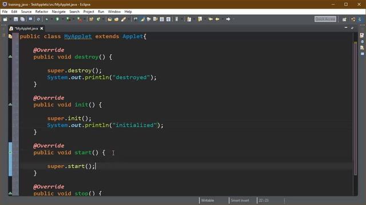The image size is (366, 205).
Task: Toggle Block Selection Mode button
Action: click(162, 19)
